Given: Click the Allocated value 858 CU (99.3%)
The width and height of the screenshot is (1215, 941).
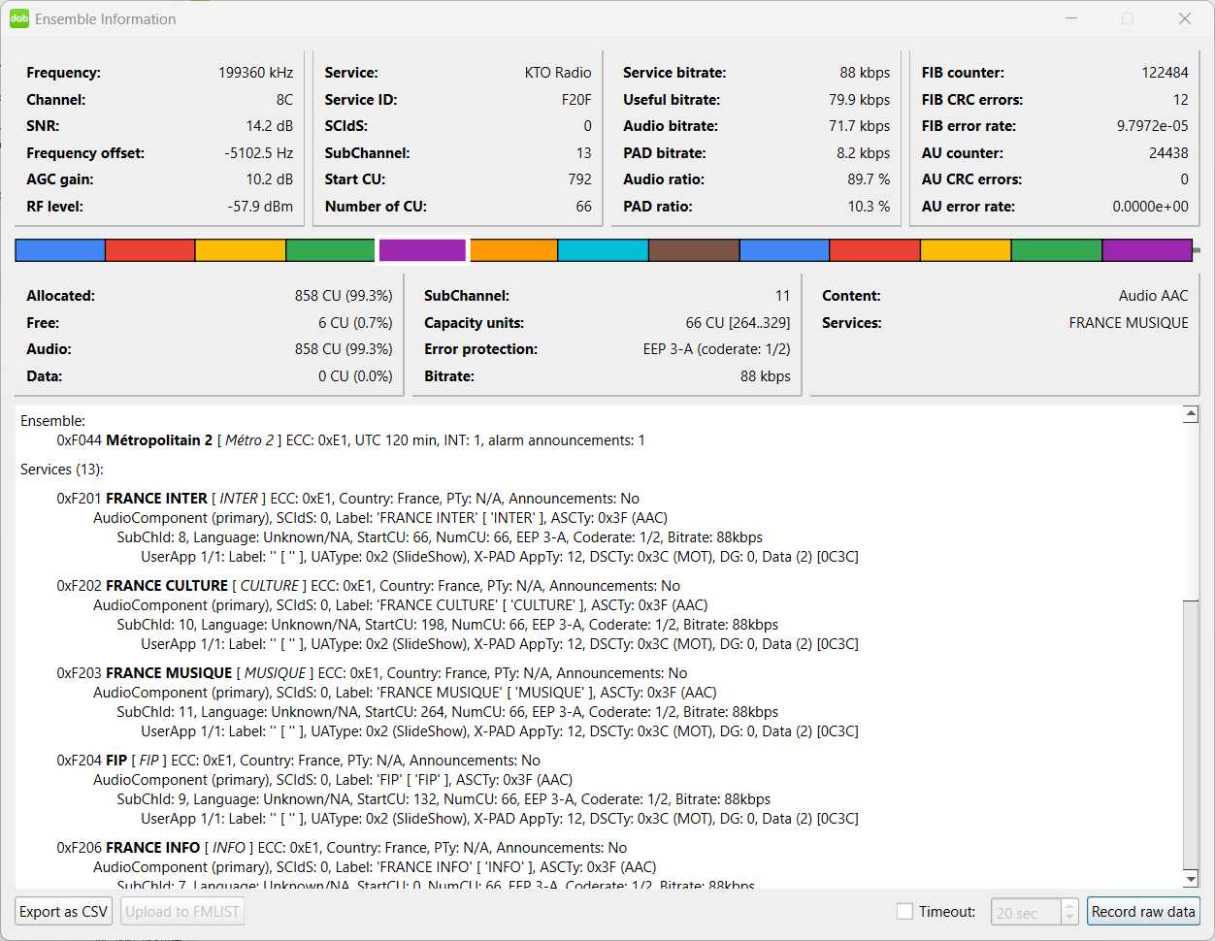Looking at the screenshot, I should (x=344, y=296).
